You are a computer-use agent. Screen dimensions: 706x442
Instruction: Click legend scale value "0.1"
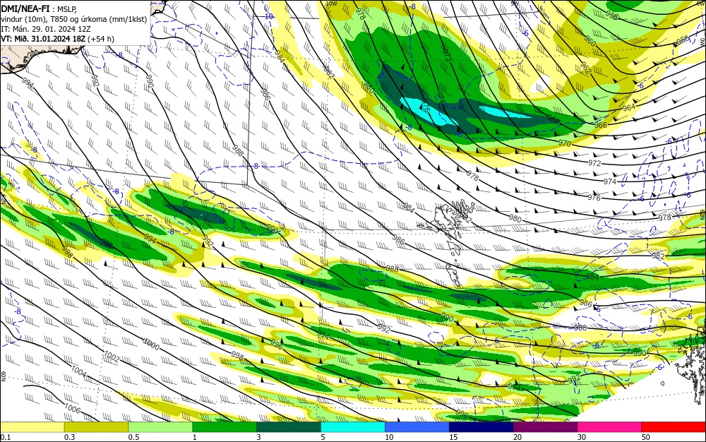(6, 437)
